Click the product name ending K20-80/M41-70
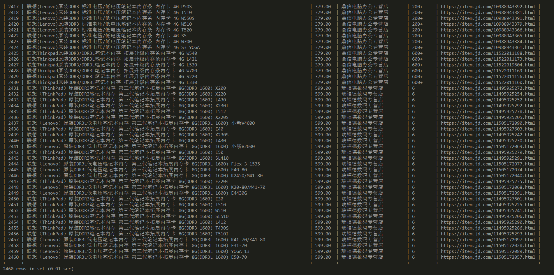The width and height of the screenshot is (554, 275). [x=146, y=187]
